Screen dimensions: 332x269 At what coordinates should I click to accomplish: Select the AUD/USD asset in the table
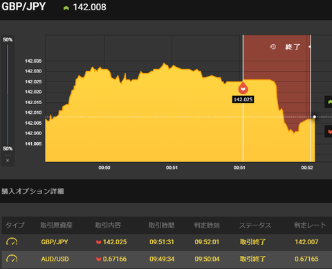click(55, 259)
